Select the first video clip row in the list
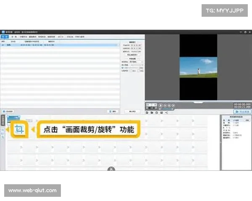Viewport: 252px width, 201px height. [x=59, y=45]
